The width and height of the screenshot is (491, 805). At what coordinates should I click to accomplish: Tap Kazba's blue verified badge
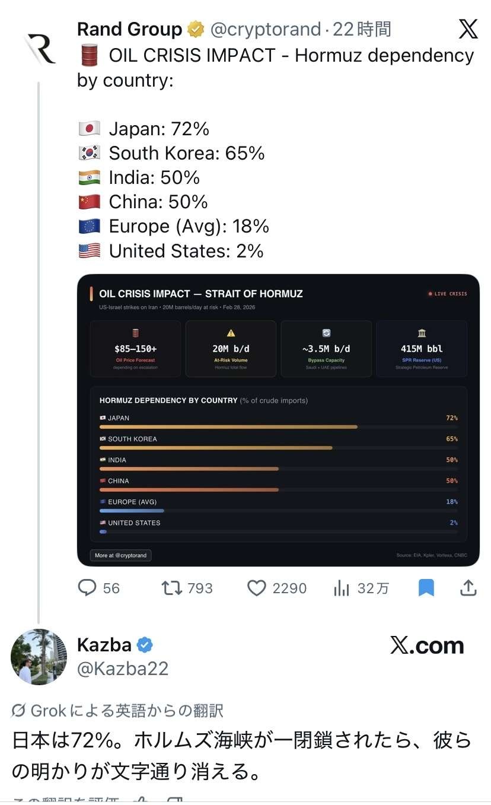point(145,645)
